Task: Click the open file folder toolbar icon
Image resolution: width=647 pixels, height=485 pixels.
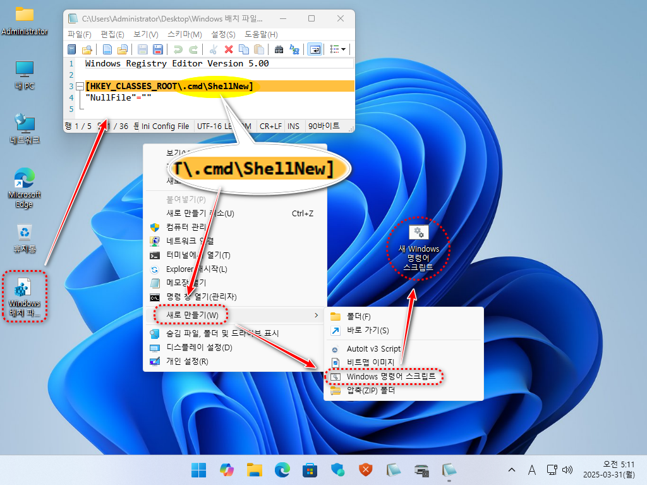Action: click(x=123, y=49)
